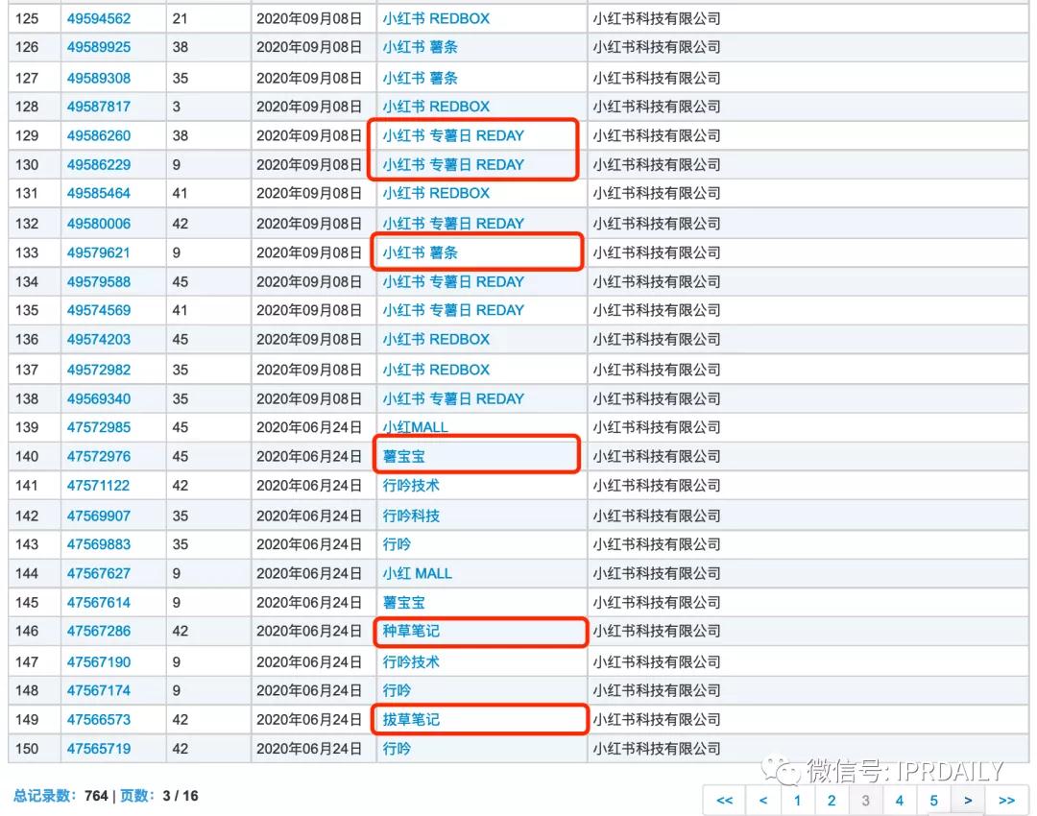Open registration number 49579588 link
Screen dimensions: 1037x816
tap(99, 281)
